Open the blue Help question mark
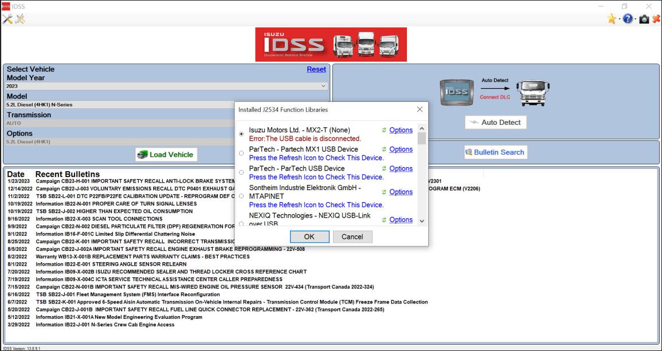 pyautogui.click(x=628, y=19)
